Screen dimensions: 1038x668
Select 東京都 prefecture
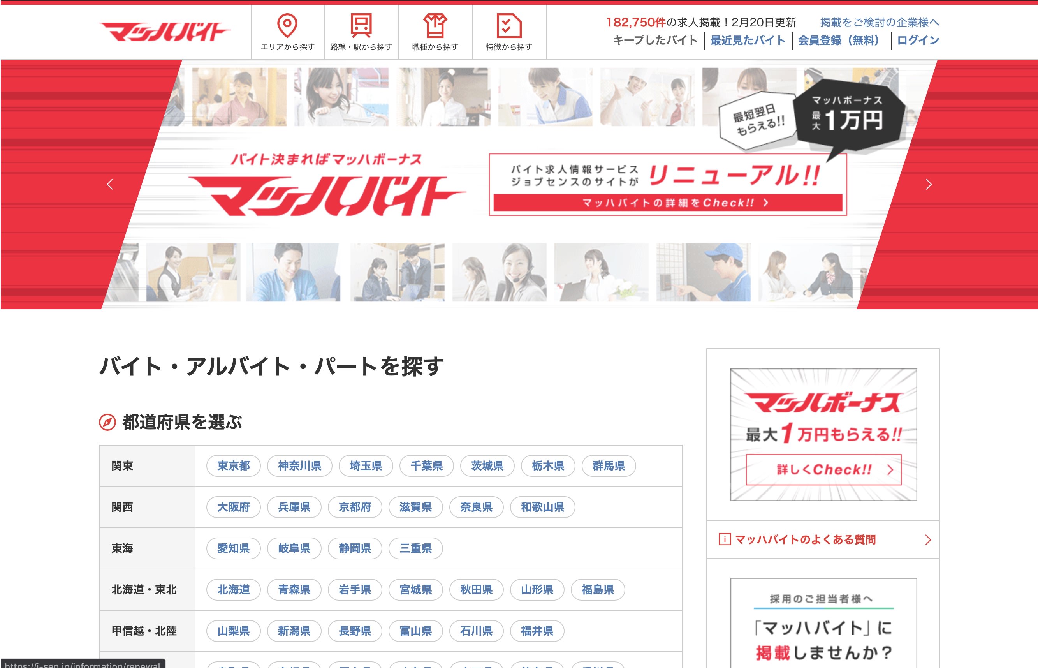pos(233,466)
